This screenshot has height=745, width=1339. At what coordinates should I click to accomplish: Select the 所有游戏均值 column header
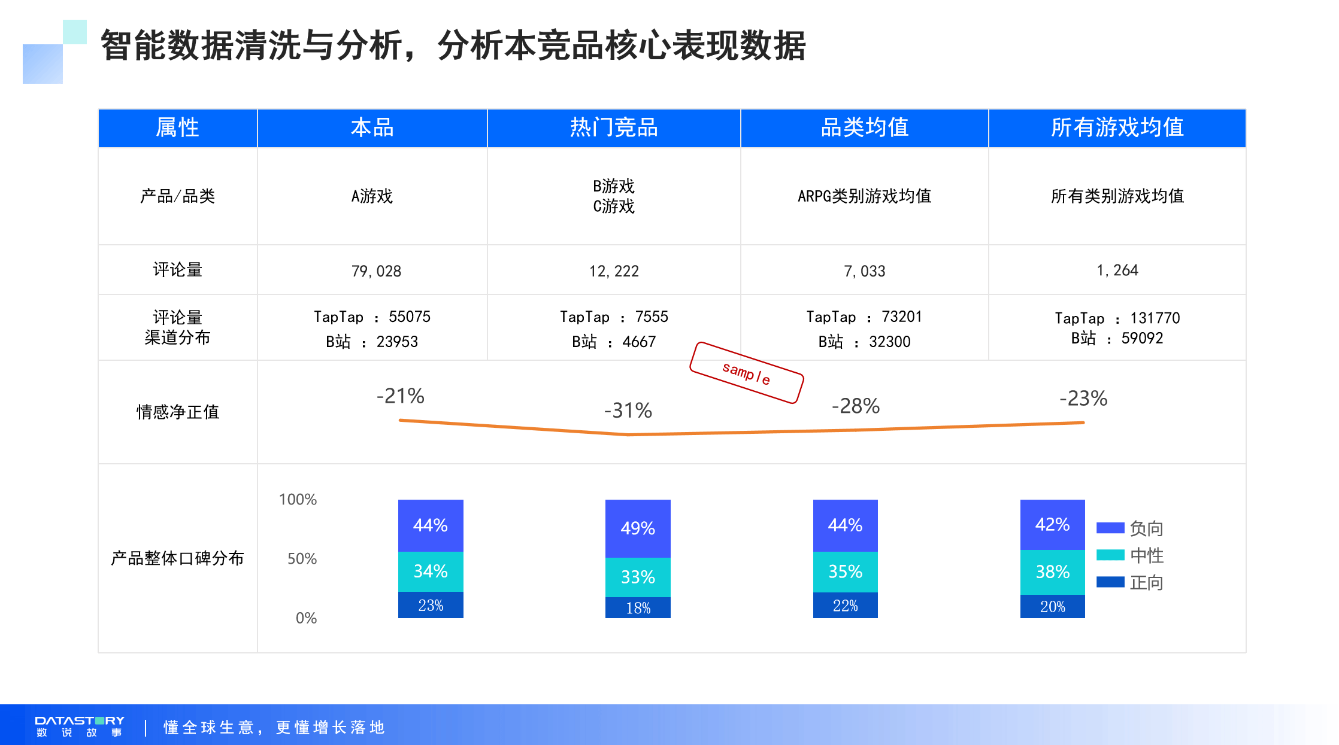tap(1117, 127)
